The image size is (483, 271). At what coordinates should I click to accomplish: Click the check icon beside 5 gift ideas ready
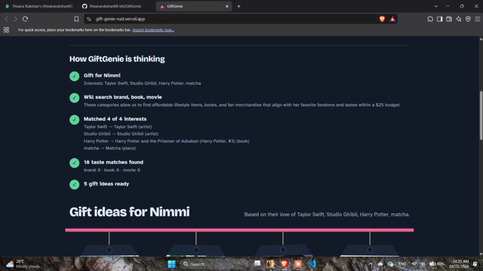(74, 184)
